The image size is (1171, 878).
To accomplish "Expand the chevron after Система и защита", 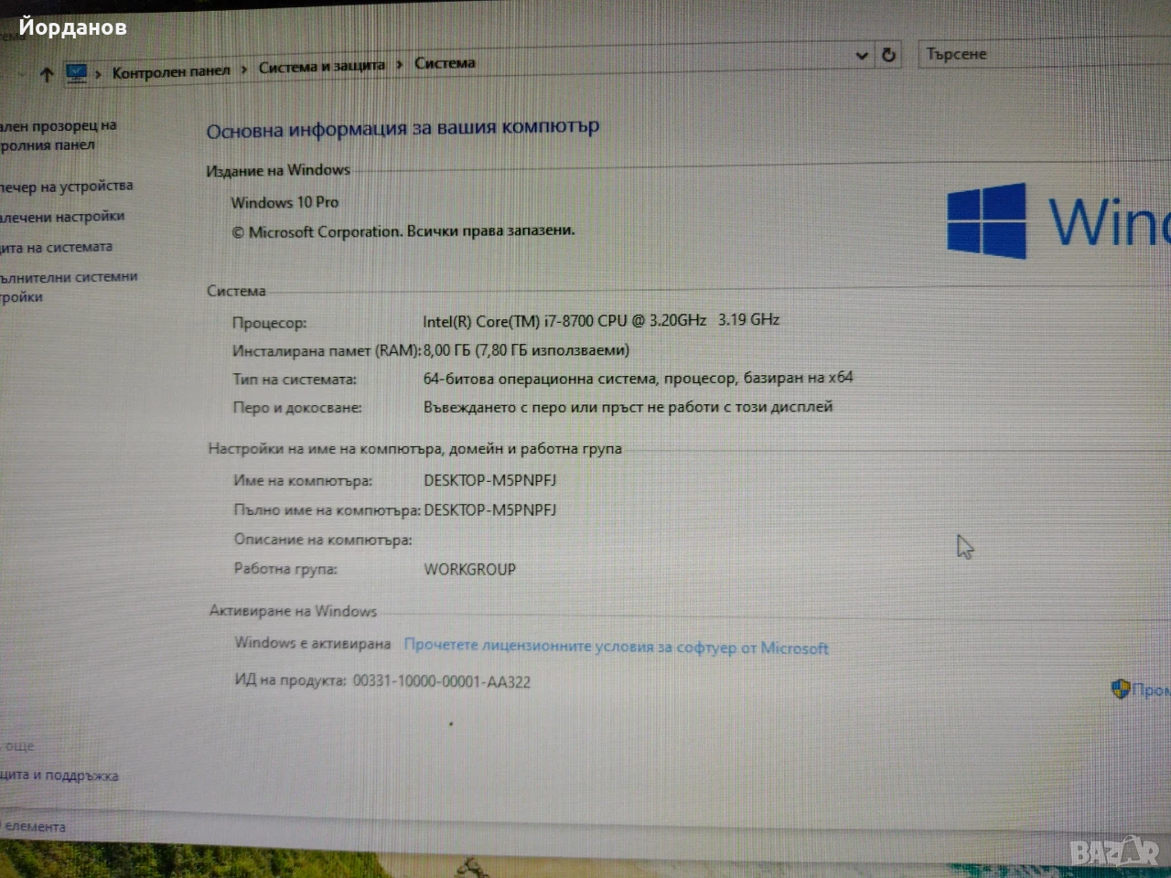I will (400, 65).
